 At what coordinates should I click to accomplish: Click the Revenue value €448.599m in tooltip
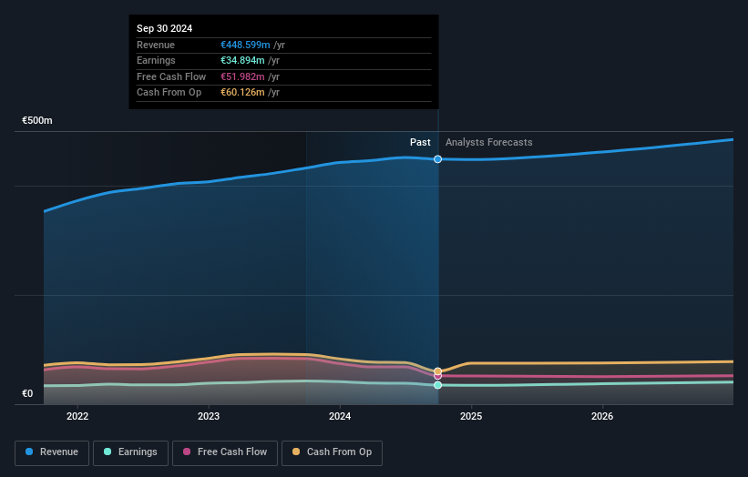[x=245, y=45]
